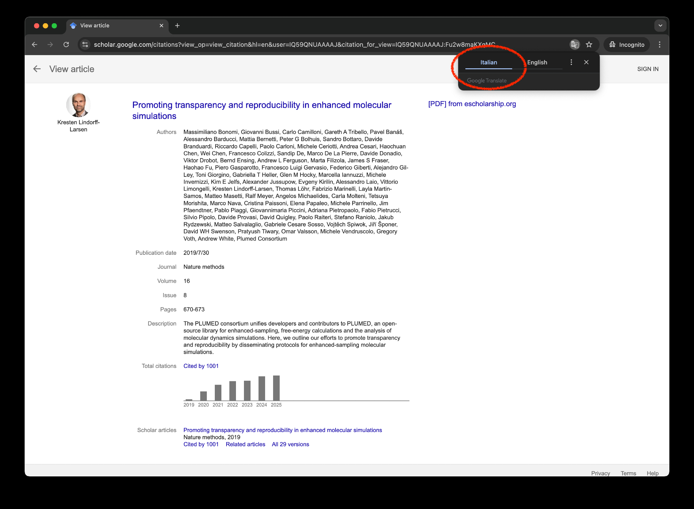Click the Google Translate icon in address bar
This screenshot has width=694, height=509.
(575, 44)
